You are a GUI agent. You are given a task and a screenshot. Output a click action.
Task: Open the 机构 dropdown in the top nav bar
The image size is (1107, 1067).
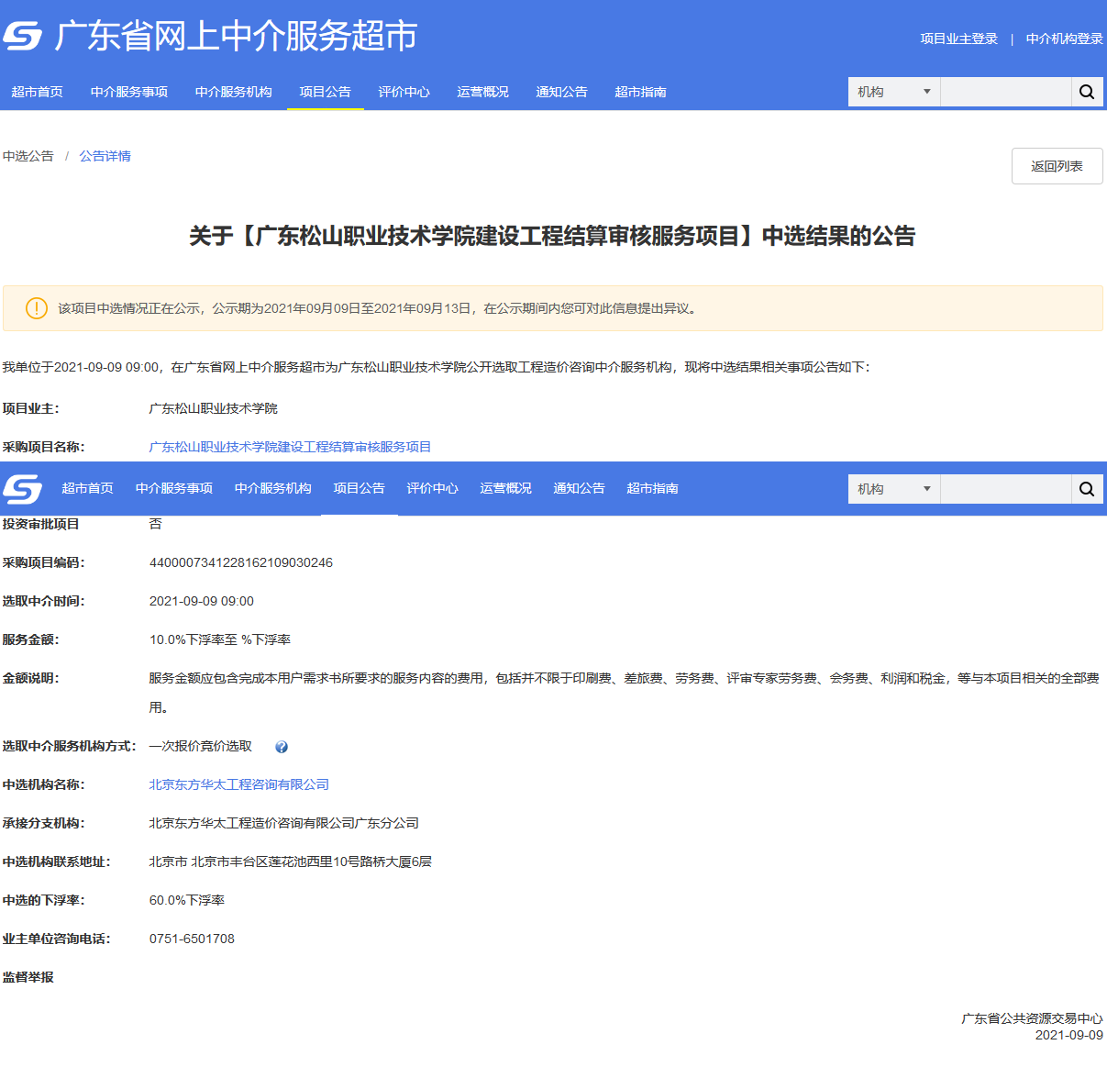(894, 92)
